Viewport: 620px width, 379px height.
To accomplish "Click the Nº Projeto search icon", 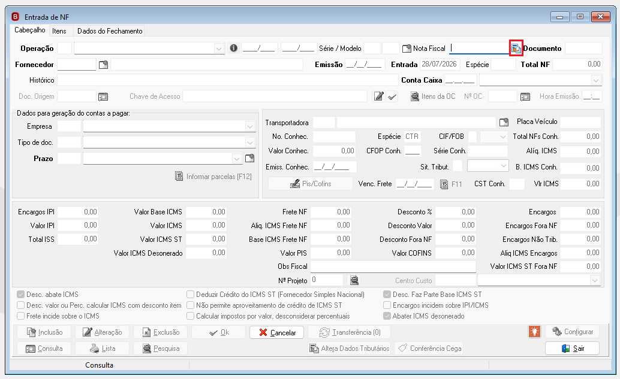I will tap(354, 280).
